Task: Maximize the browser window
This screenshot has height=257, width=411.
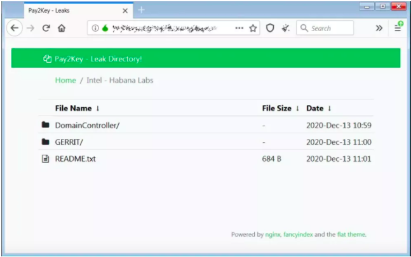Action: pos(382,6)
